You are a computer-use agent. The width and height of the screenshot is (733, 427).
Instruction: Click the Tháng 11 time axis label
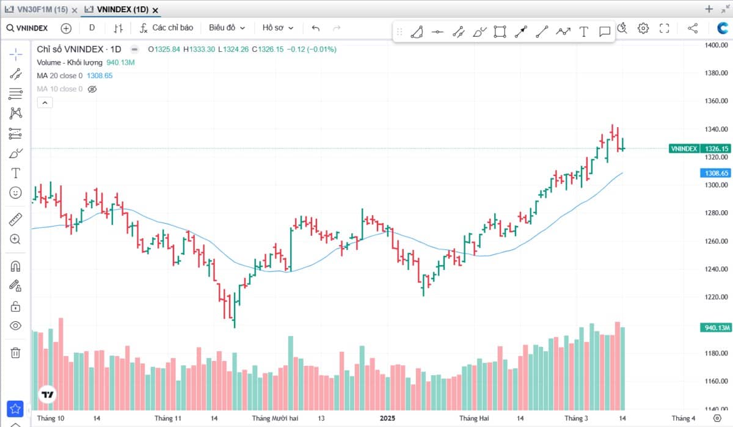(x=168, y=418)
